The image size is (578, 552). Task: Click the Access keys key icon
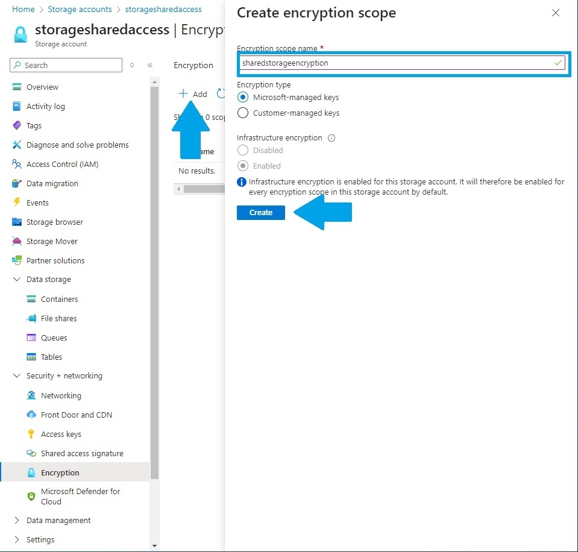pos(31,434)
